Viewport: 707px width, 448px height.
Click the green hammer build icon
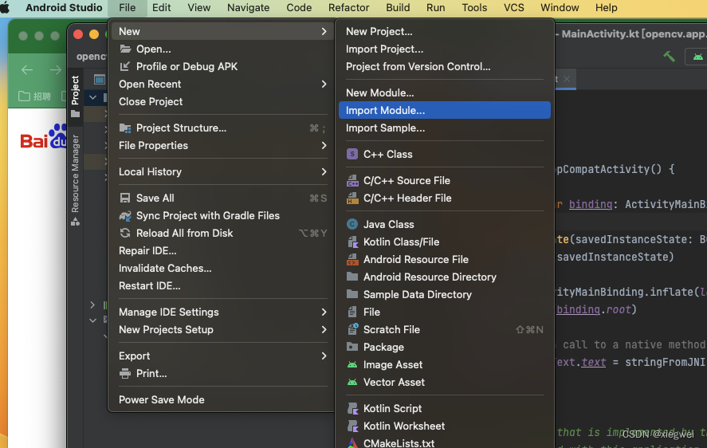click(x=669, y=57)
